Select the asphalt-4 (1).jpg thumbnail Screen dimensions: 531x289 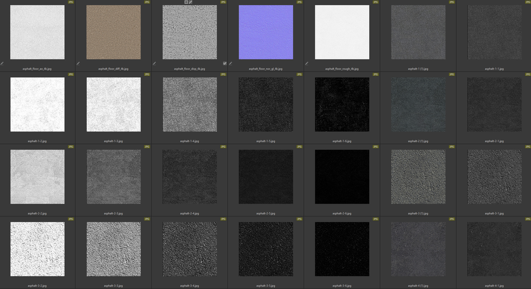pos(418,249)
